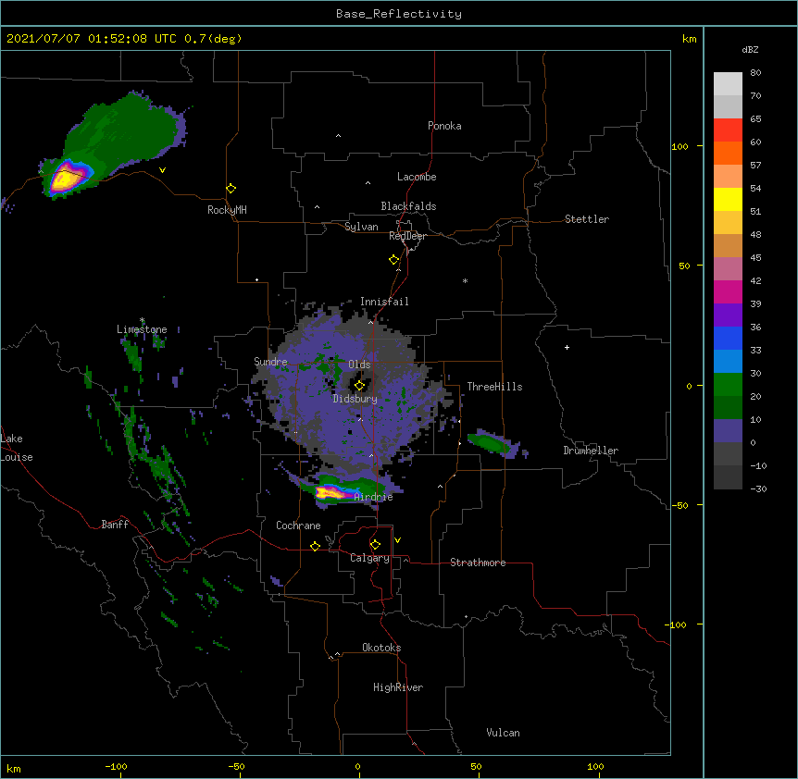The width and height of the screenshot is (798, 779).
Task: Click the dBZ legend heading
Action: (750, 49)
